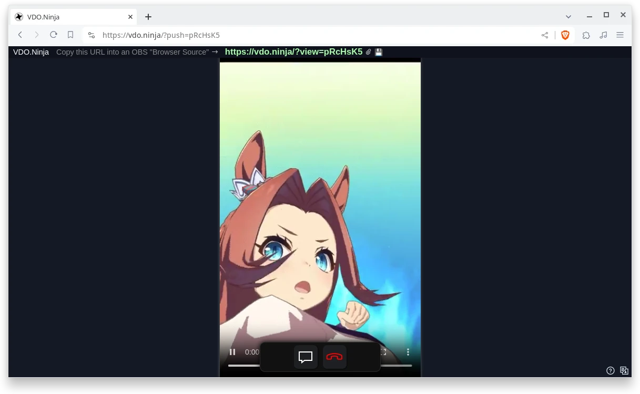Maximize the browser window
640x394 pixels.
[606, 15]
